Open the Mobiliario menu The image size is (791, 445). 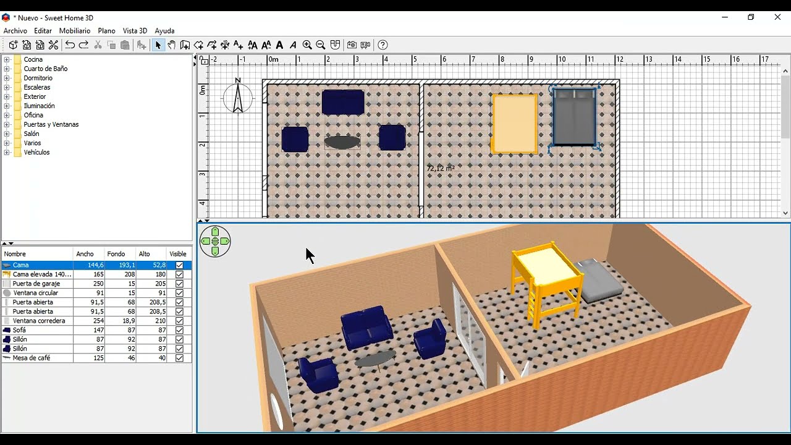tap(74, 30)
